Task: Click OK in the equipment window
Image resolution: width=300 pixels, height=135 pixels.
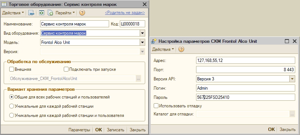Action: [x=98, y=129]
